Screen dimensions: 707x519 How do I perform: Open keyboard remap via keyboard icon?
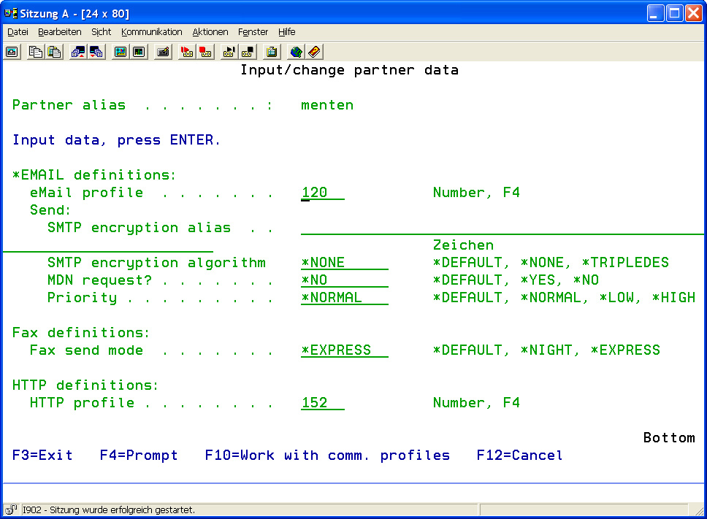[163, 52]
